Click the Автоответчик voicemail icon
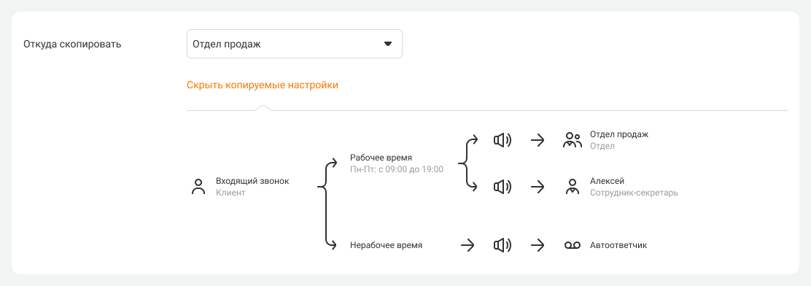Viewport: 811px width, 286px height. pos(572,245)
